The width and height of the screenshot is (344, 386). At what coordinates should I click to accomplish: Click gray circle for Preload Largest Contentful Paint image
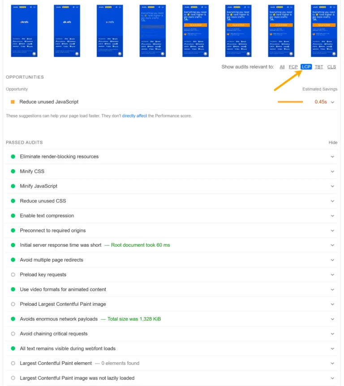click(x=13, y=304)
